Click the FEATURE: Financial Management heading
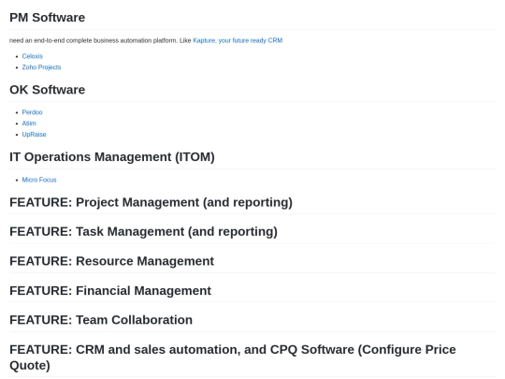The width and height of the screenshot is (505, 379). (x=110, y=291)
